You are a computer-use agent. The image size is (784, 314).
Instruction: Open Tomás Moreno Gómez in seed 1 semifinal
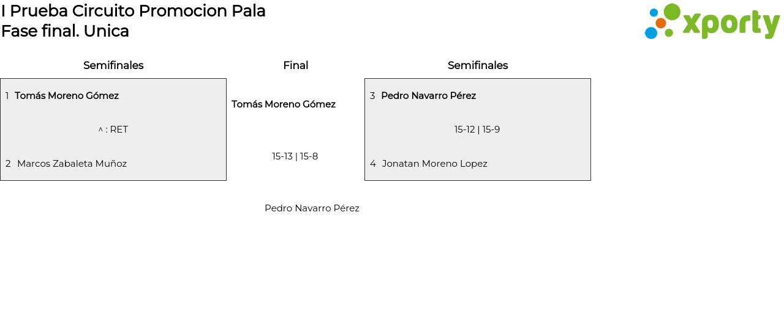(x=67, y=96)
